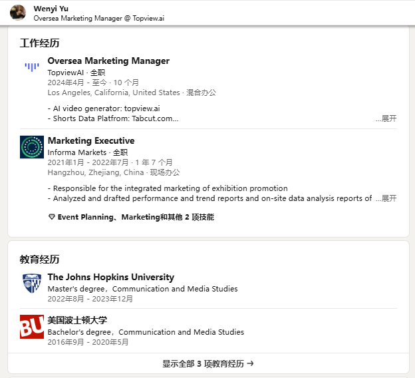Click the 教育经历 section heading
Screen dimensions: 415x378
pyautogui.click(x=39, y=259)
